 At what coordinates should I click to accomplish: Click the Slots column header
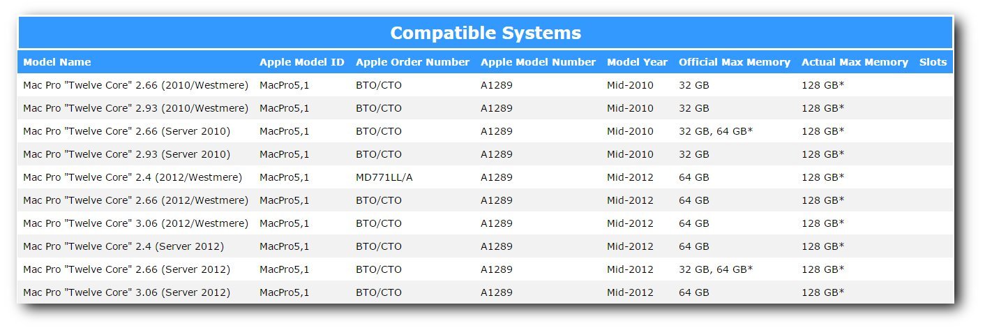(933, 62)
